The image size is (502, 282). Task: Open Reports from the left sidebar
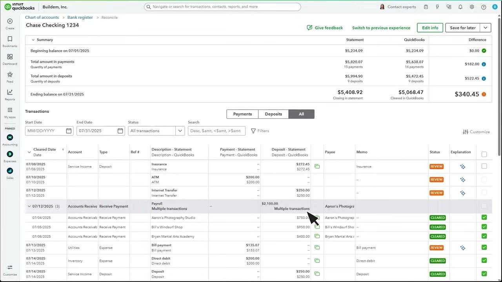(10, 94)
